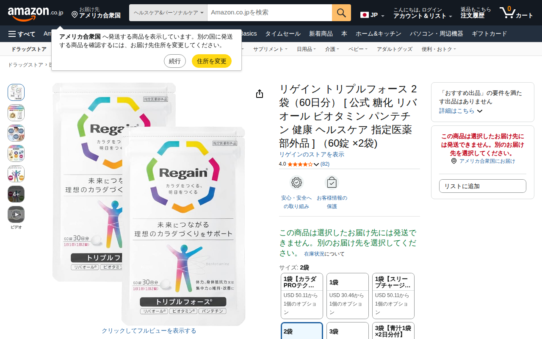Open the お届け先 location pin in header
The width and height of the screenshot is (542, 339).
(x=96, y=13)
